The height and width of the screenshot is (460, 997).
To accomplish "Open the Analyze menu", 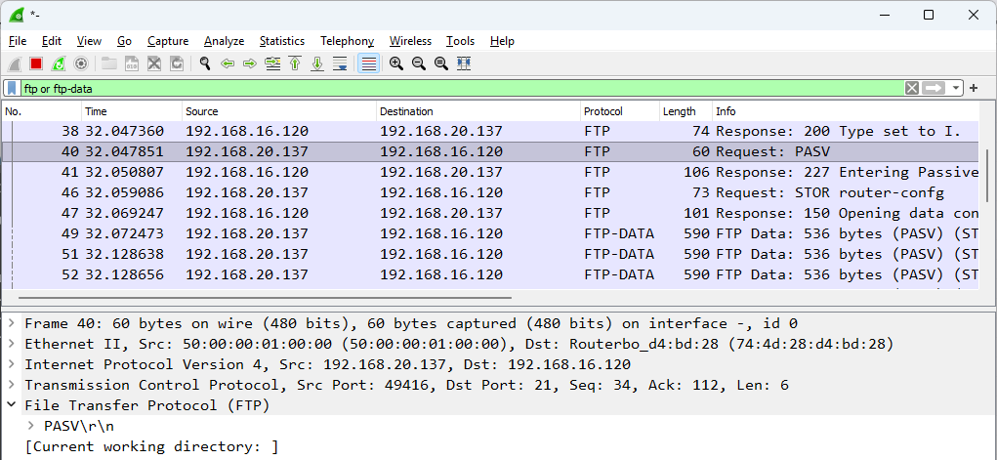I will point(224,41).
